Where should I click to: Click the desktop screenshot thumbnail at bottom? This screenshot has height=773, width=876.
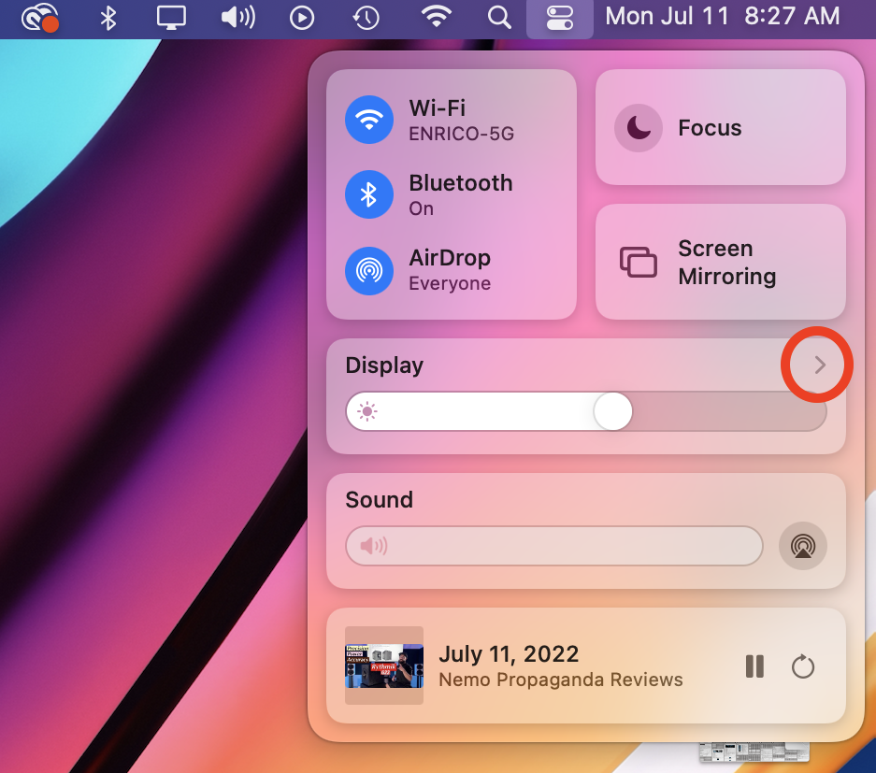pyautogui.click(x=754, y=752)
